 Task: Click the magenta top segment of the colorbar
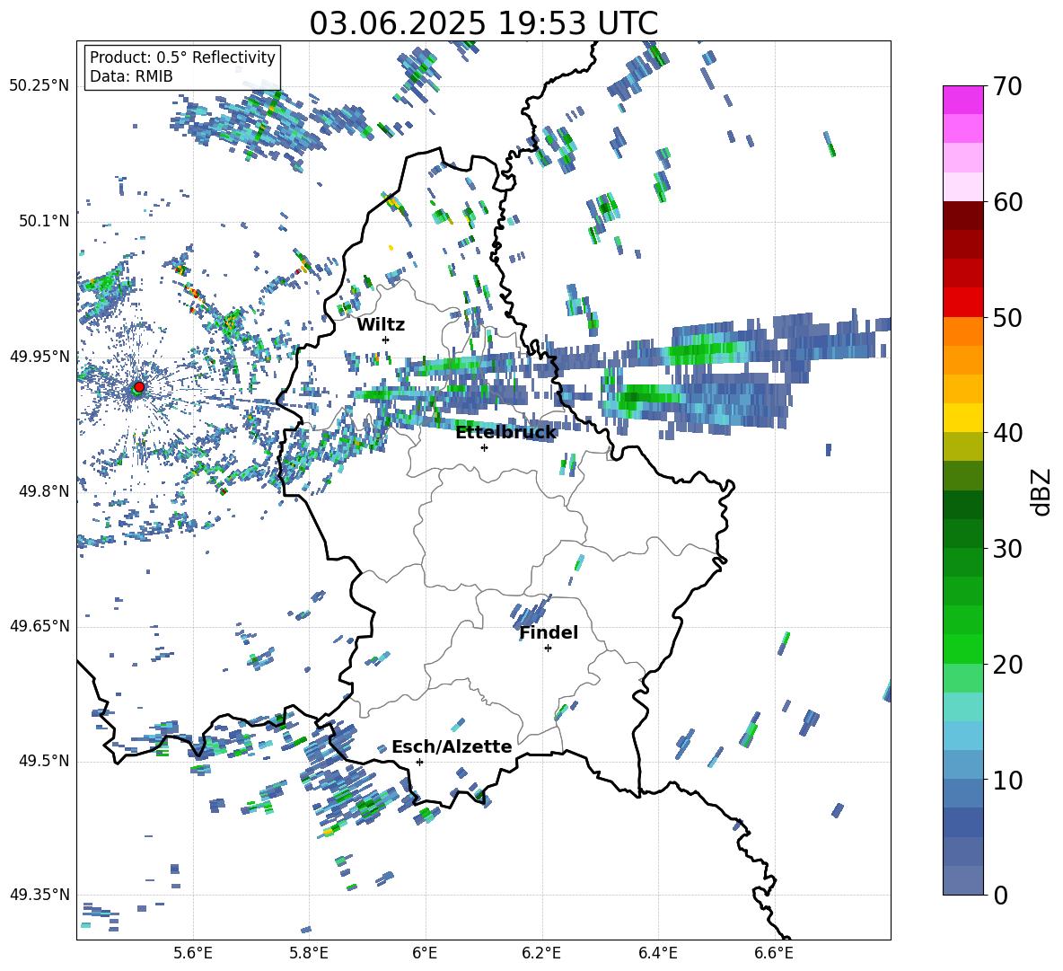point(962,100)
